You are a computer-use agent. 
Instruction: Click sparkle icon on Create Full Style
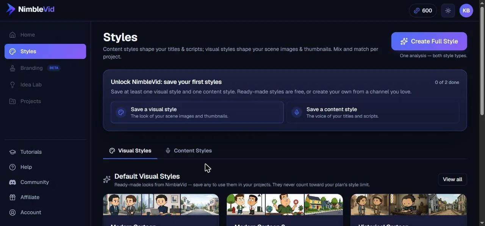[x=404, y=42]
